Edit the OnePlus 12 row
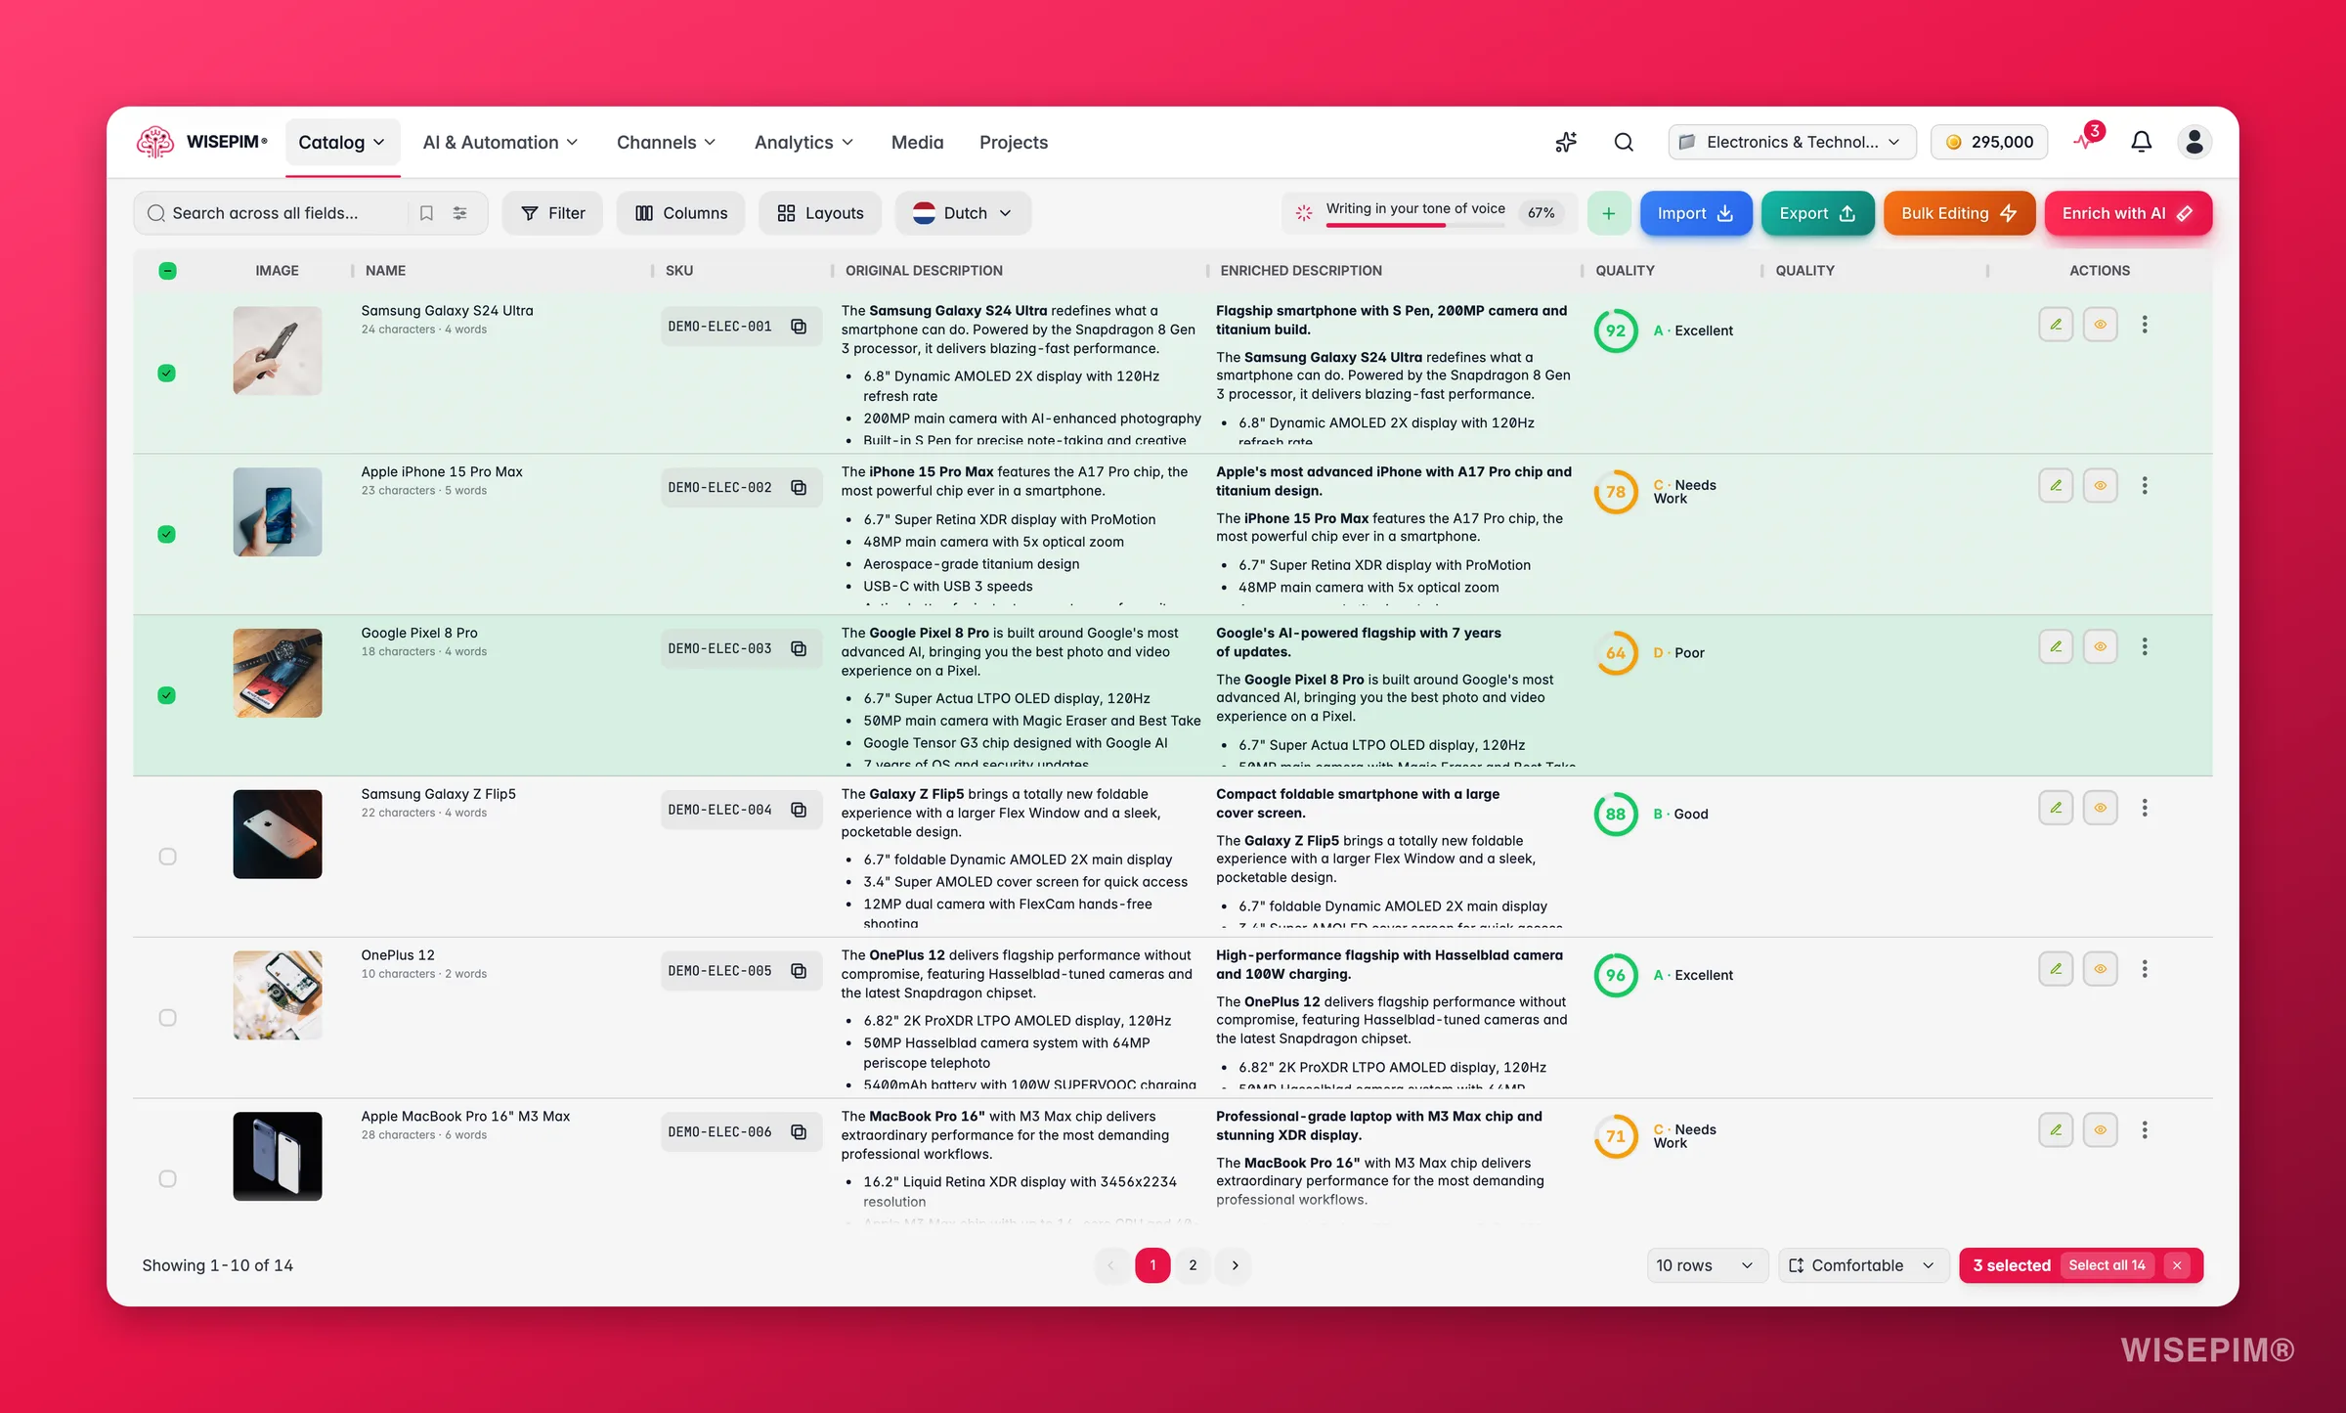The width and height of the screenshot is (2346, 1413). coord(2056,969)
